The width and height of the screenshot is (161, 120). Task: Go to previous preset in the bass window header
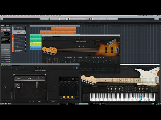(74, 39)
